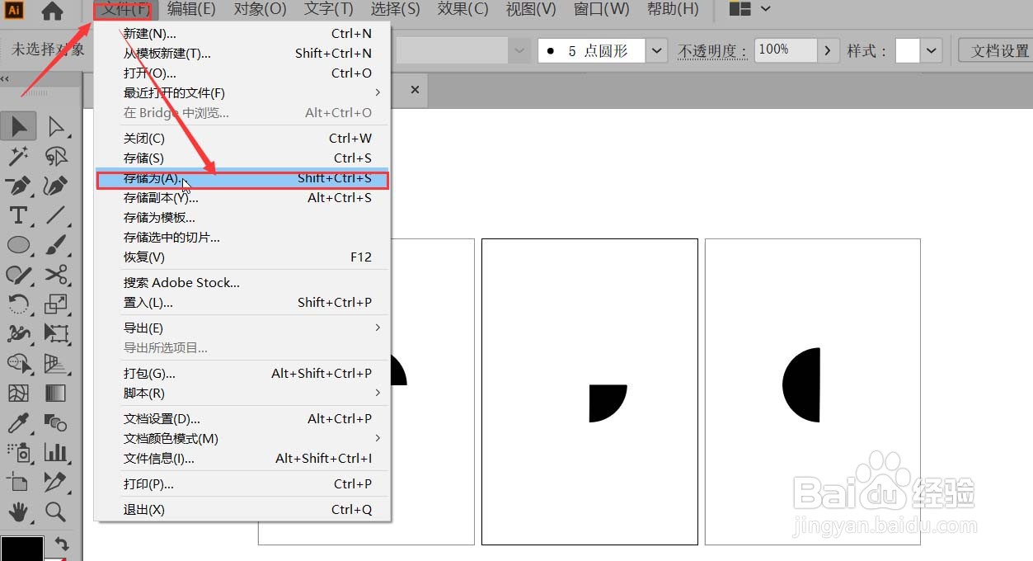The height and width of the screenshot is (561, 1033).
Task: Select the Artboard tool
Action: pos(19,482)
